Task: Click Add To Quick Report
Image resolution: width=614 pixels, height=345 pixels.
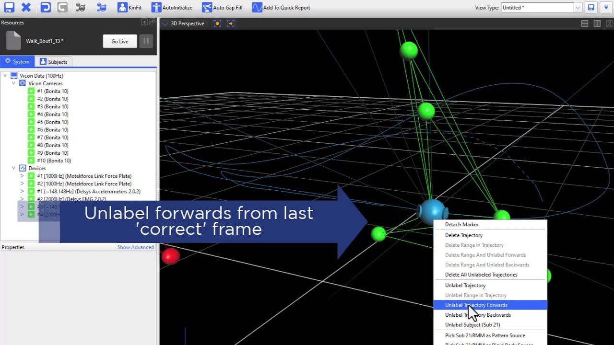Action: click(x=281, y=7)
